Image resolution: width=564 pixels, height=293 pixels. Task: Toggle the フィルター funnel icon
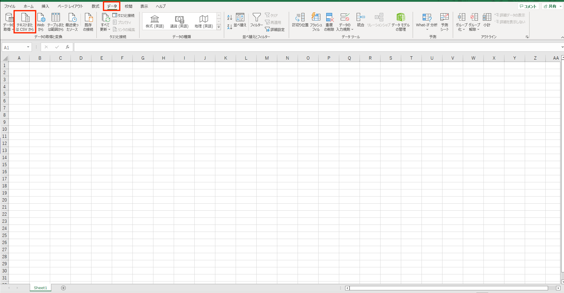tap(257, 20)
